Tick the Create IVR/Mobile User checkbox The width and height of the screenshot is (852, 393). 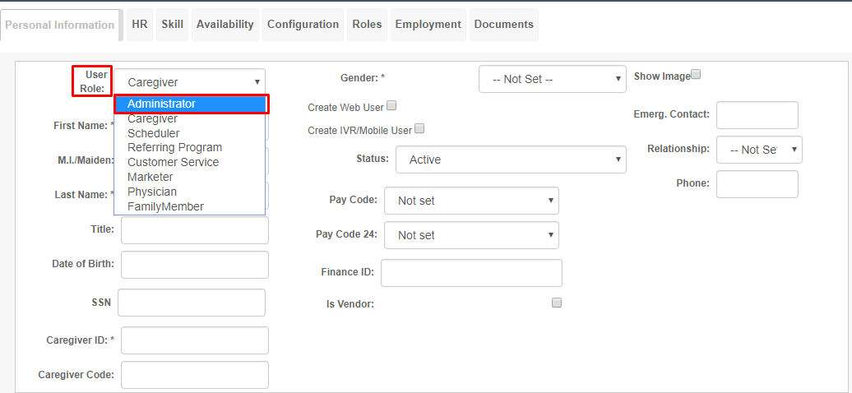pyautogui.click(x=419, y=129)
